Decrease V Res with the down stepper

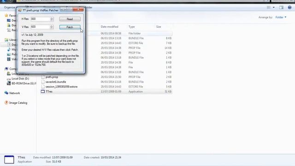52,28
